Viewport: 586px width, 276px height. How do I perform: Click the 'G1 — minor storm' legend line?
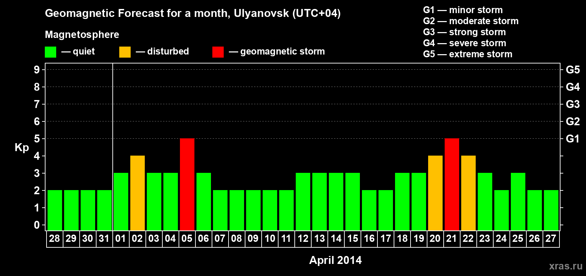click(x=463, y=10)
